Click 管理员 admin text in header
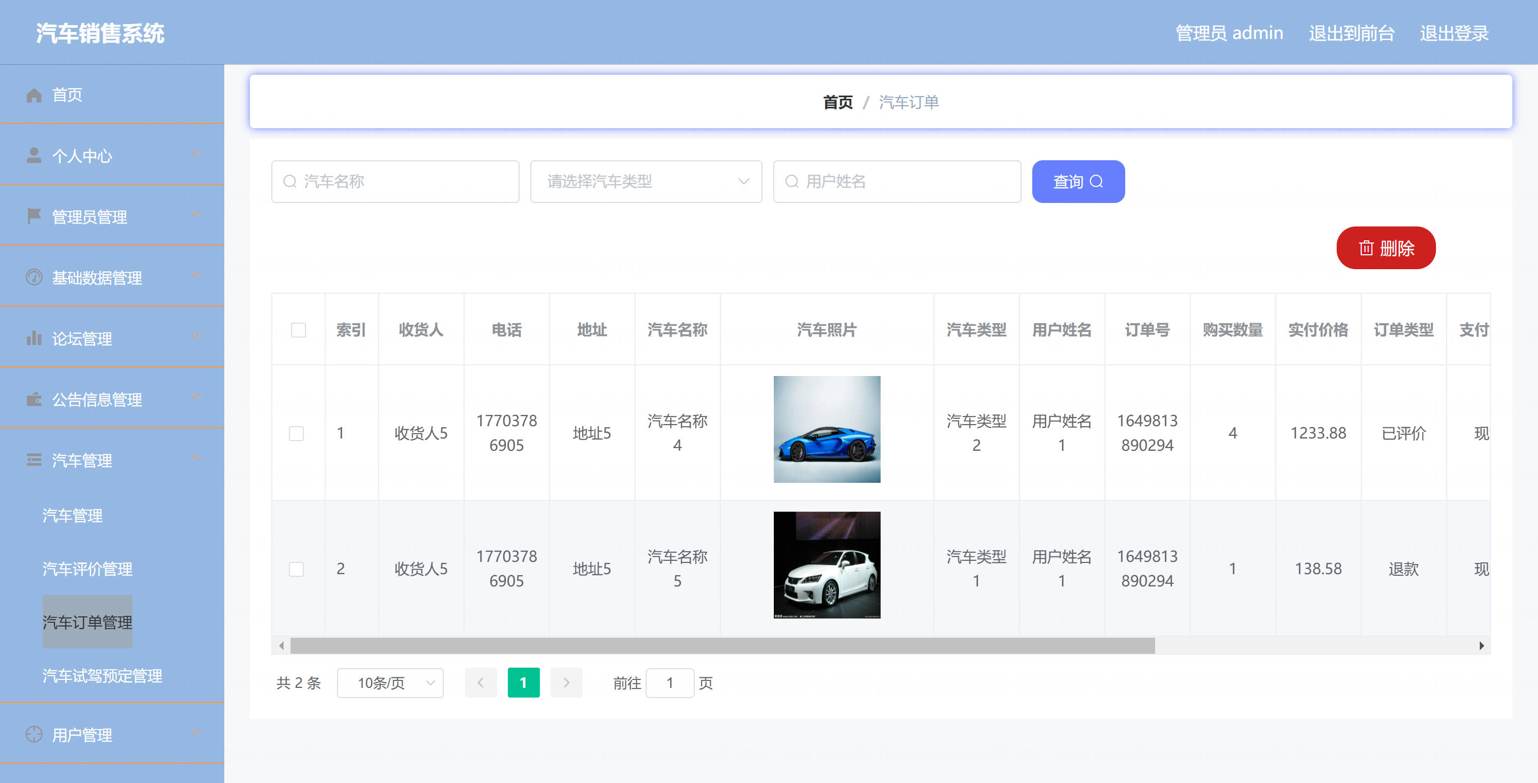 [1229, 33]
